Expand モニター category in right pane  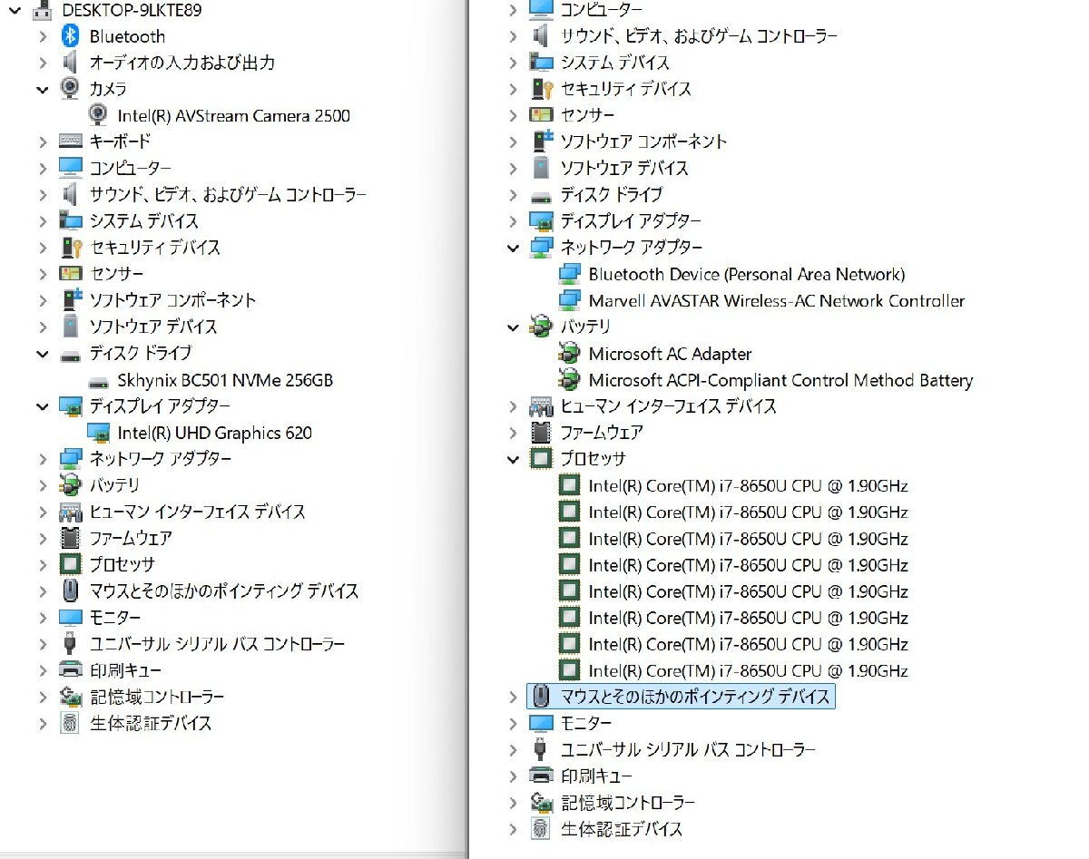tap(514, 722)
